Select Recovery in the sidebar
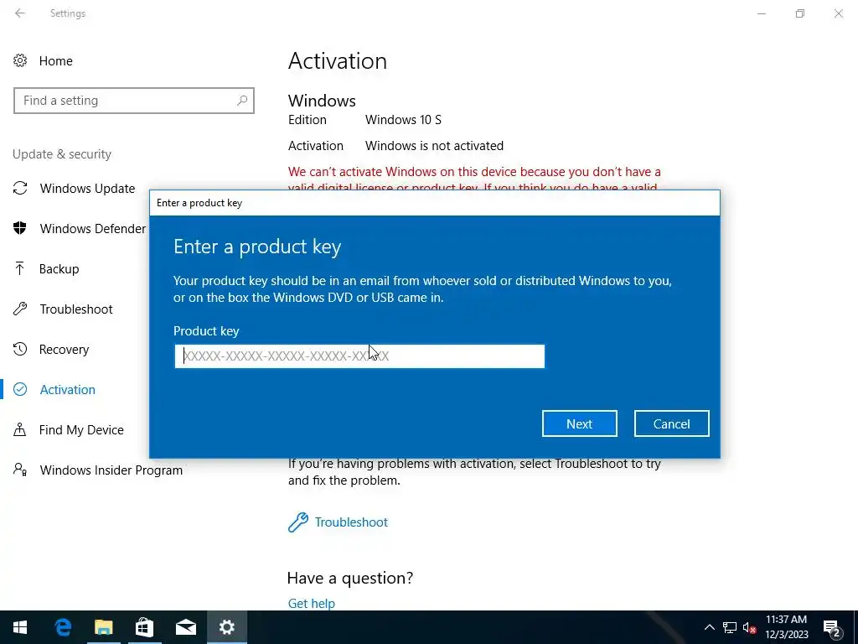 (64, 350)
